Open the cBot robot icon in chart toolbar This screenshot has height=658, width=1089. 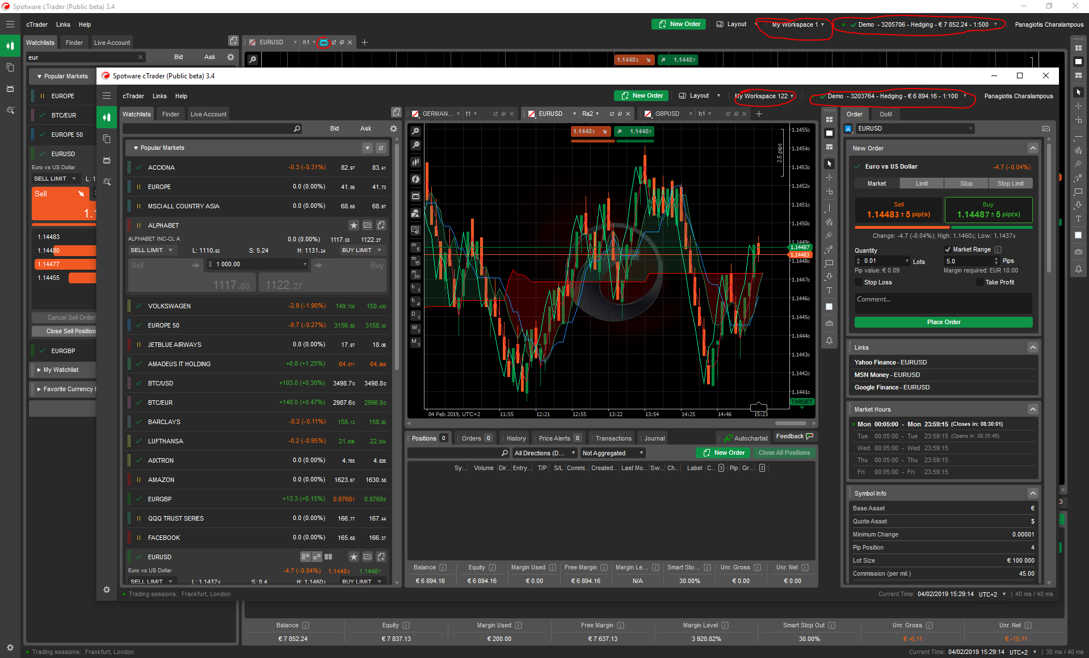416,196
